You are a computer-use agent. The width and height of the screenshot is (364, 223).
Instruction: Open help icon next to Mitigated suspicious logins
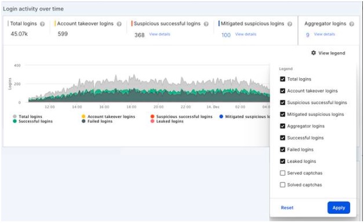click(x=290, y=24)
